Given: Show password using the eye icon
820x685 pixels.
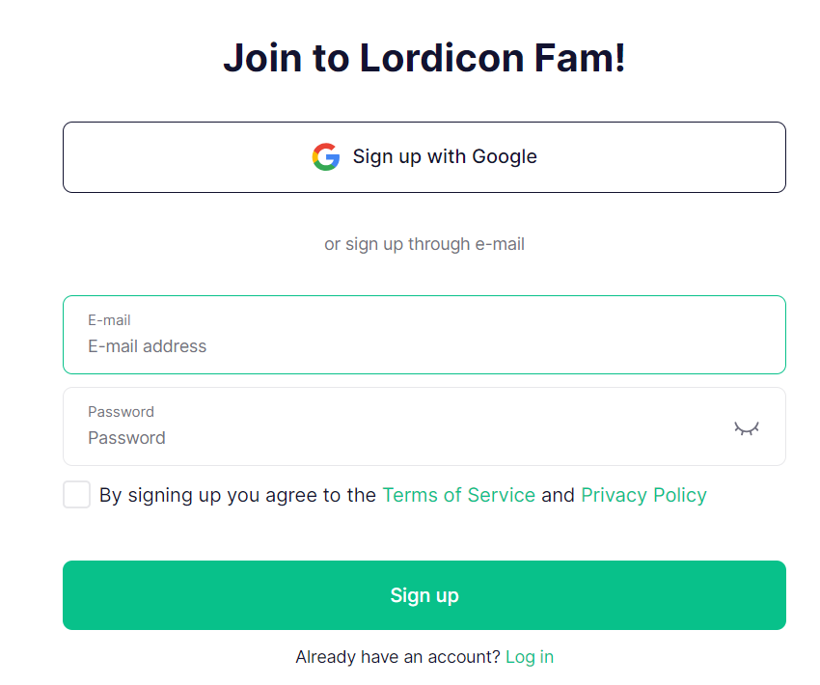Looking at the screenshot, I should [746, 427].
